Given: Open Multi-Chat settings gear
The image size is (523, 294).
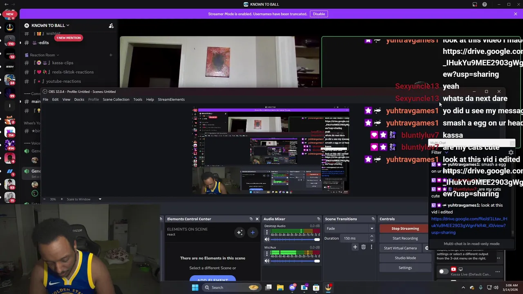Looking at the screenshot, I should point(511,152).
